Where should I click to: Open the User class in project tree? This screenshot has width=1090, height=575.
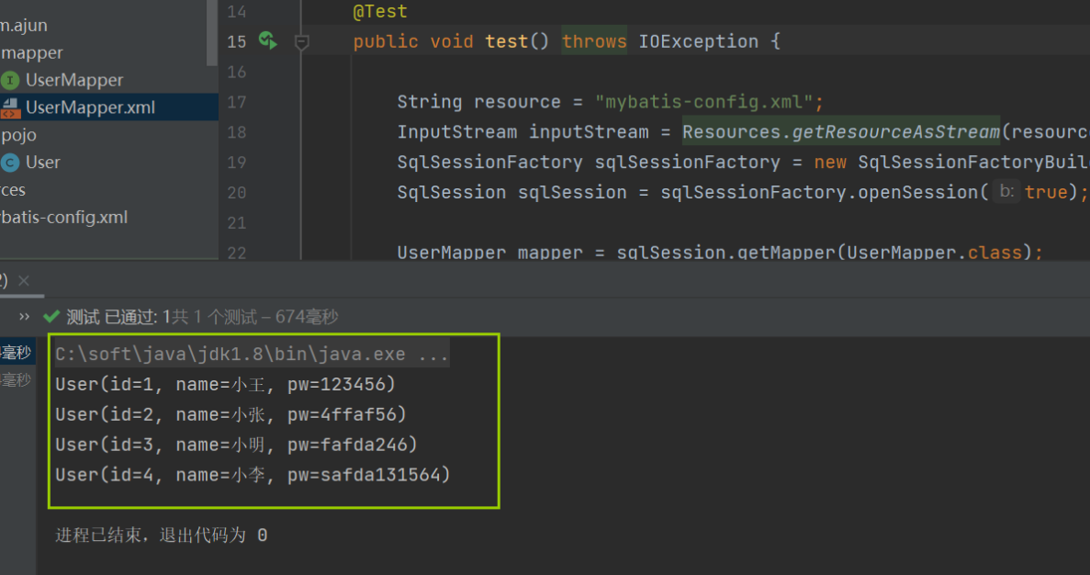point(43,163)
